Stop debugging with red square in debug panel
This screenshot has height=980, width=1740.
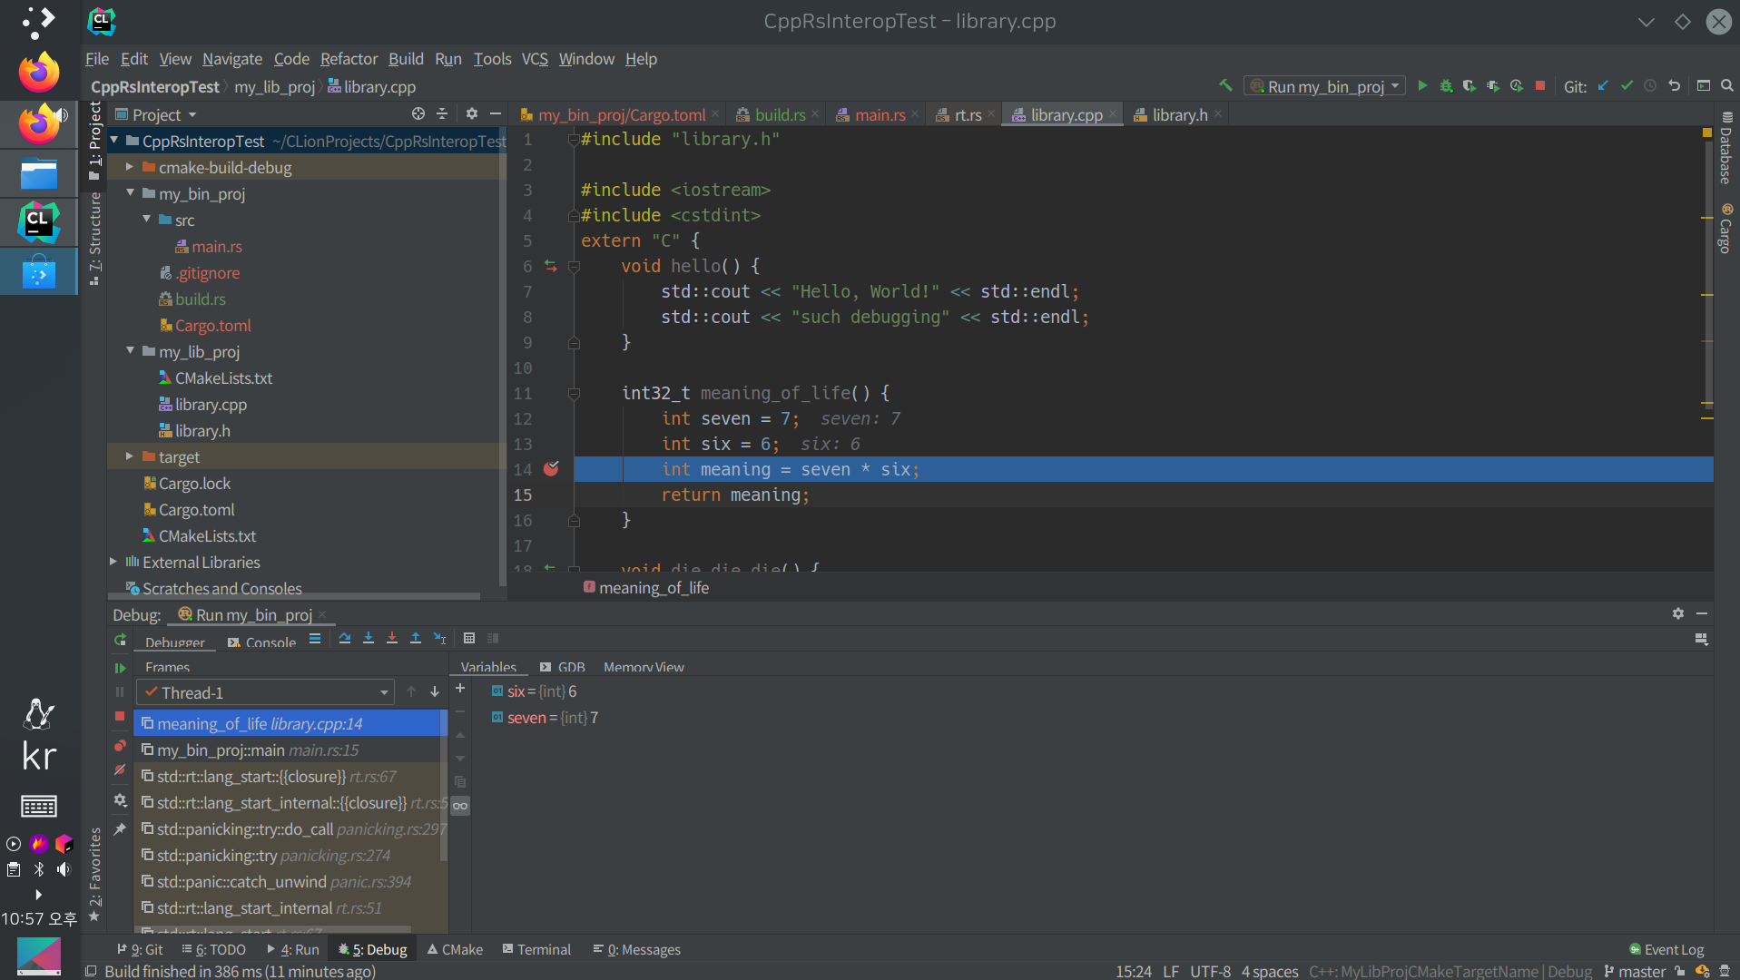pyautogui.click(x=120, y=716)
